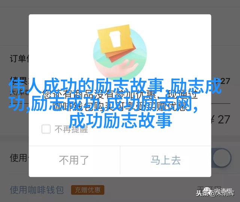
Task: Tap the dimmed area above the dialog
Action: pyautogui.click(x=120, y=7)
